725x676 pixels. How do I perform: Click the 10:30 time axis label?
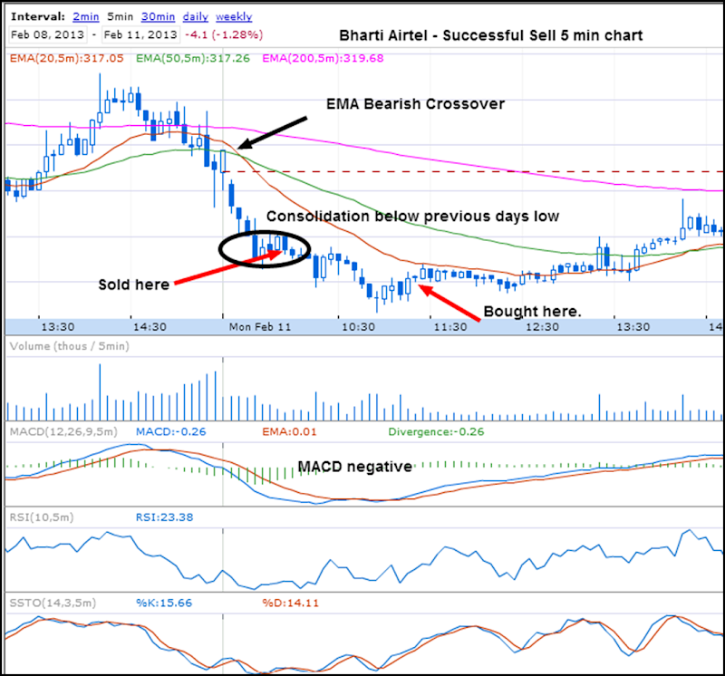[358, 327]
